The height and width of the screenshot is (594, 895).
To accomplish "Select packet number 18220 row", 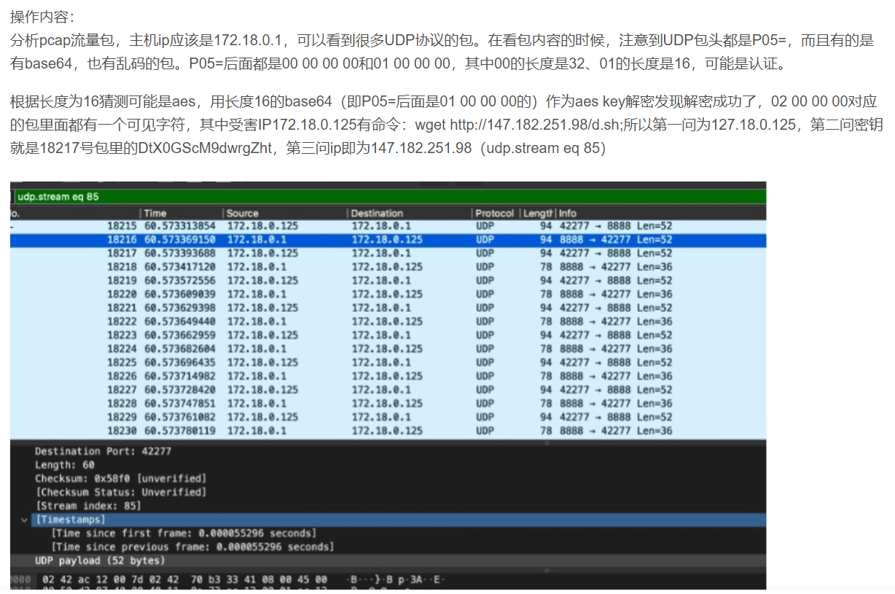I will (388, 294).
